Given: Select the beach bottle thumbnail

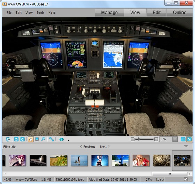Looking at the screenshot, I should click(x=120, y=160).
